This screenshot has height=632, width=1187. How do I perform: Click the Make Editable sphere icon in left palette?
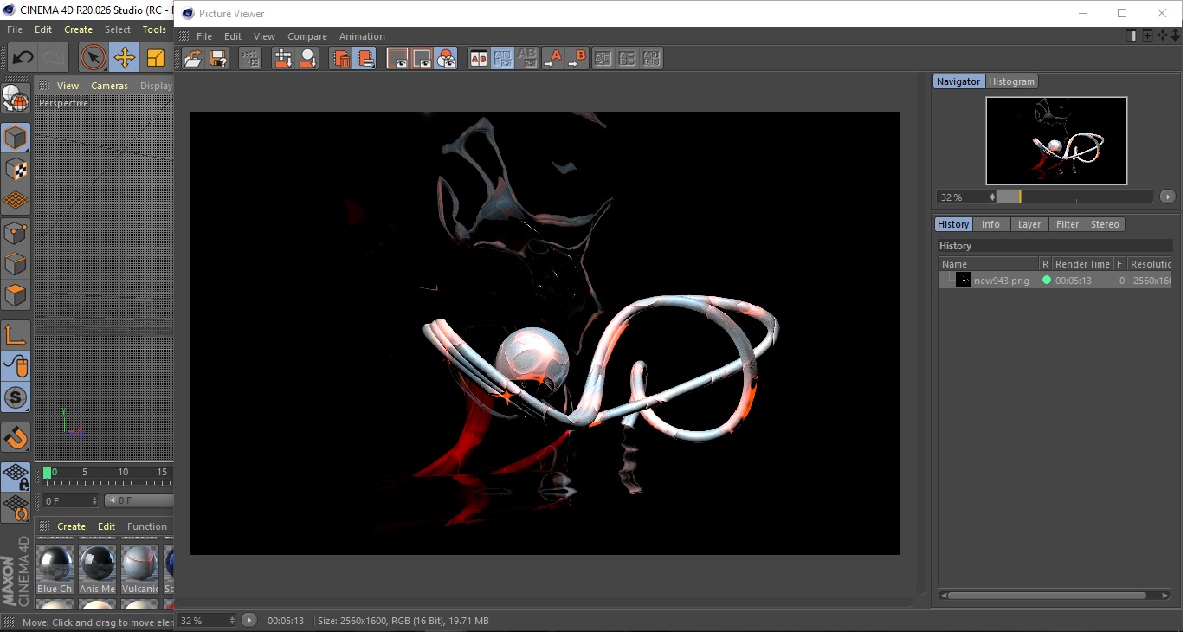coord(15,98)
